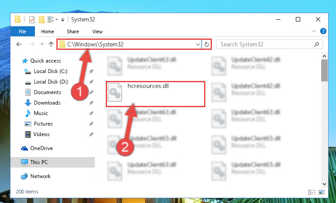336x203 pixels.
Task: Close the System32 window
Action: 318,20
